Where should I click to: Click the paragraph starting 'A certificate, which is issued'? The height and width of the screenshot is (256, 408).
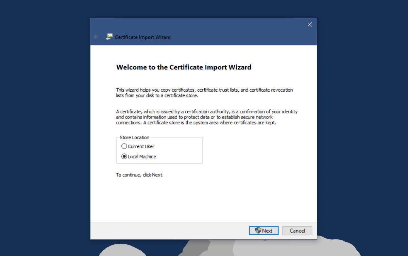point(207,117)
